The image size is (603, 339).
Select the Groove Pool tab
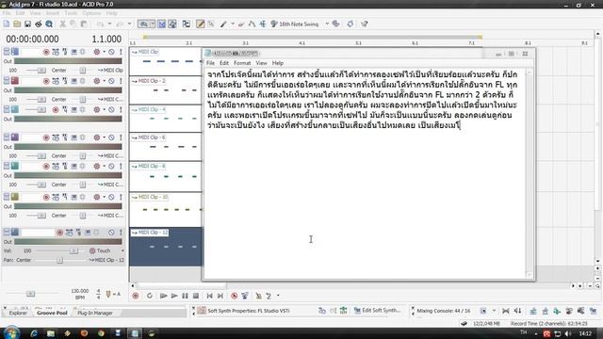pyautogui.click(x=52, y=313)
